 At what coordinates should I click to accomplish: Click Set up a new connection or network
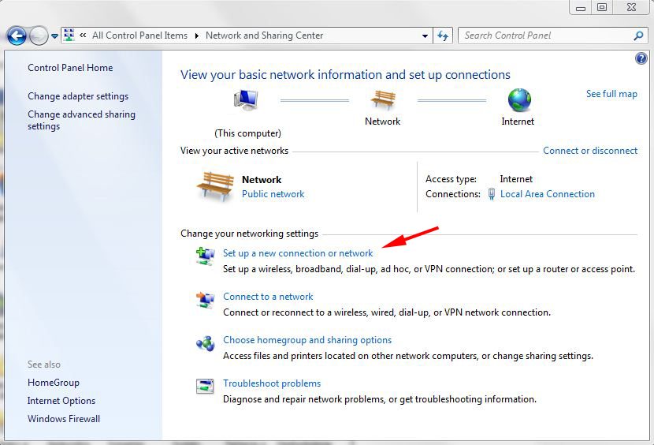298,253
